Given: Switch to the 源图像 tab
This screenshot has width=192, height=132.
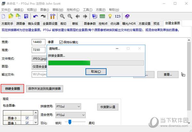Looking at the screenshot, I should tap(20, 24).
